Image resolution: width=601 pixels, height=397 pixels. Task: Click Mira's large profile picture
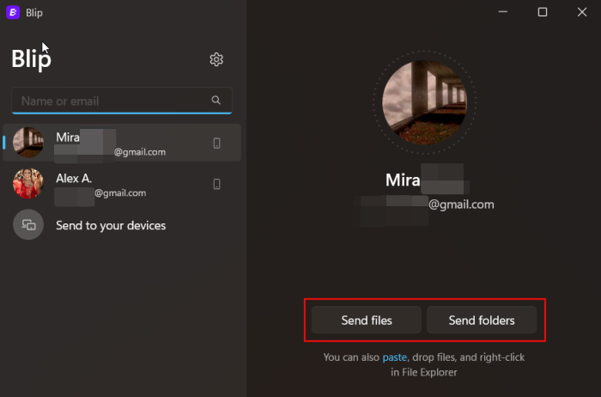(x=424, y=102)
